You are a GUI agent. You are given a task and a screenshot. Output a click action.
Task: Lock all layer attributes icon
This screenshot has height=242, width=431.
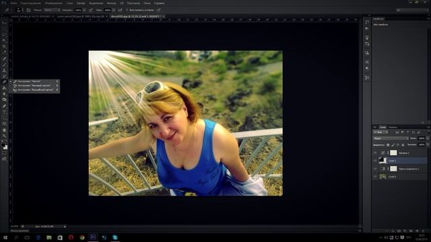pyautogui.click(x=403, y=145)
